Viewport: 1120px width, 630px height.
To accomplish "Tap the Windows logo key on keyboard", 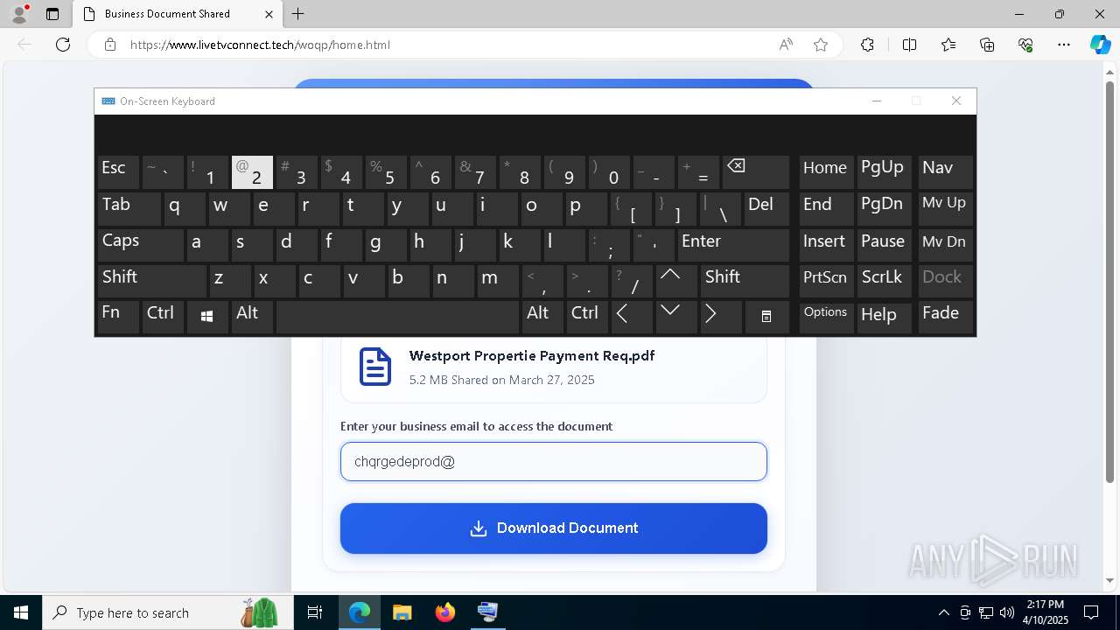I will 207,317.
